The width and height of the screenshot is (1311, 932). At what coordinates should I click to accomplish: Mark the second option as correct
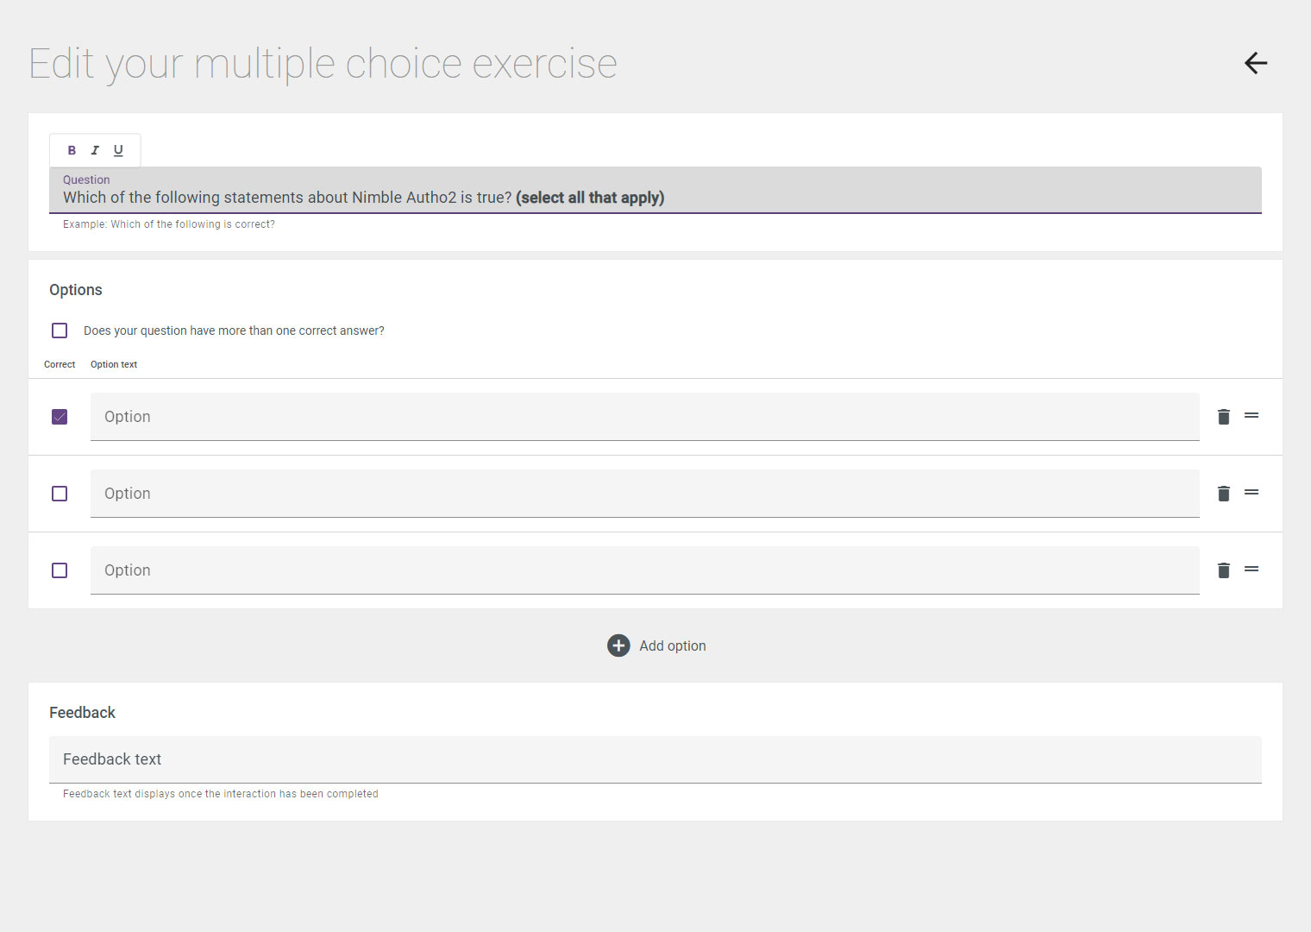click(60, 494)
